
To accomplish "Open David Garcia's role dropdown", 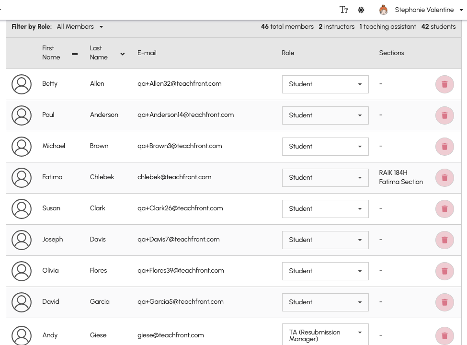I will [x=325, y=302].
